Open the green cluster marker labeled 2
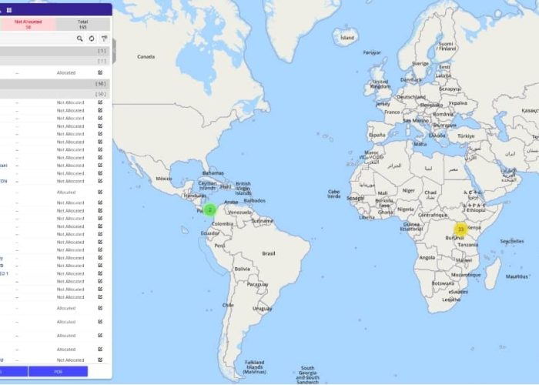 point(209,209)
